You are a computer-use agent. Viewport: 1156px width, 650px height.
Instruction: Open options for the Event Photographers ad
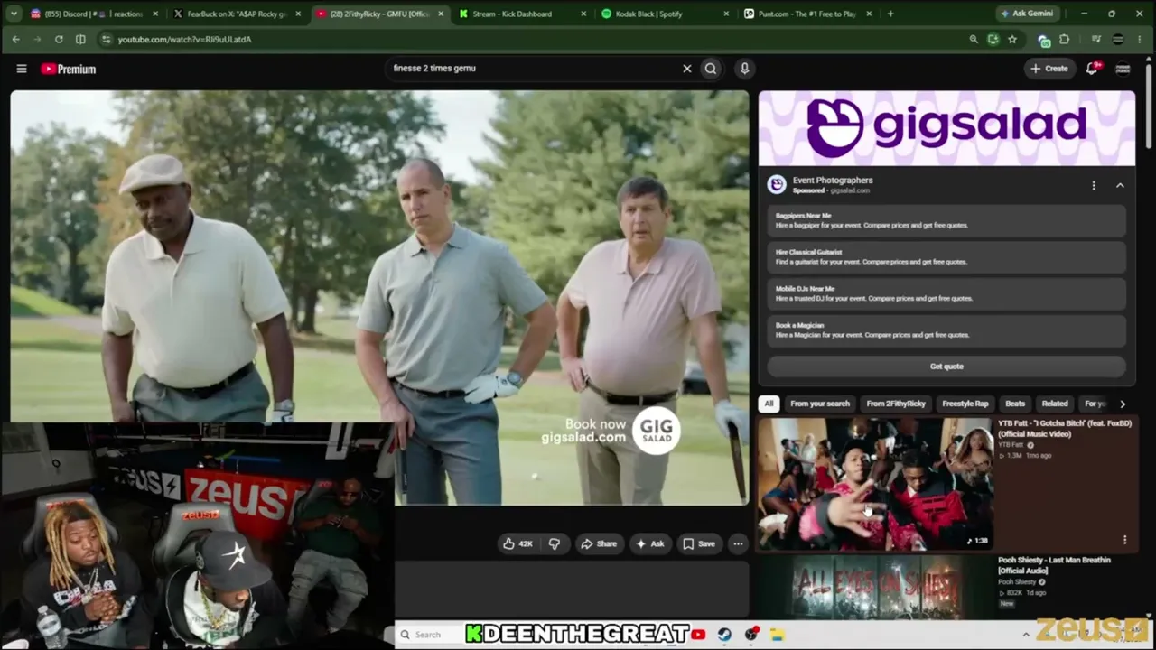point(1094,185)
